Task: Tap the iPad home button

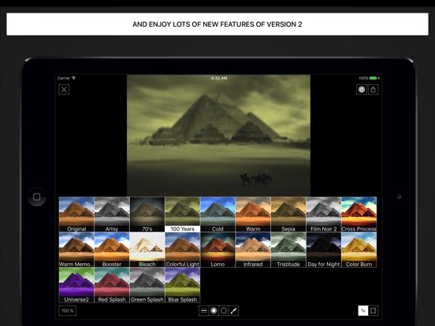Action: [x=36, y=197]
